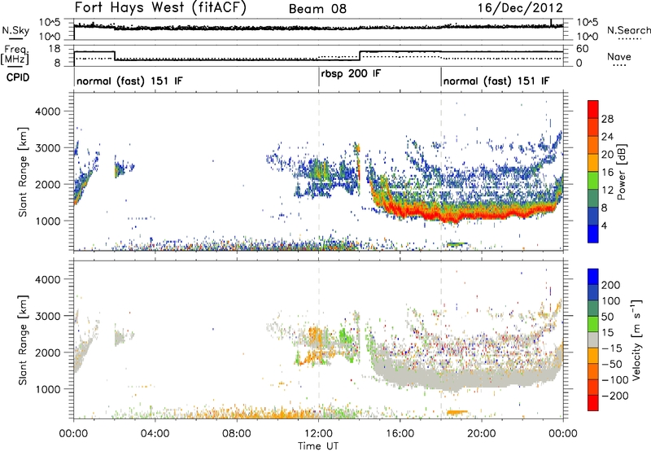The image size is (651, 451).
Task: Click the 'N.Sky' legend label
Action: tap(15, 30)
